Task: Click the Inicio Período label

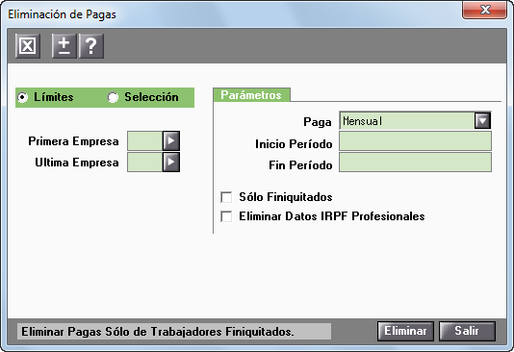Action: pos(294,144)
